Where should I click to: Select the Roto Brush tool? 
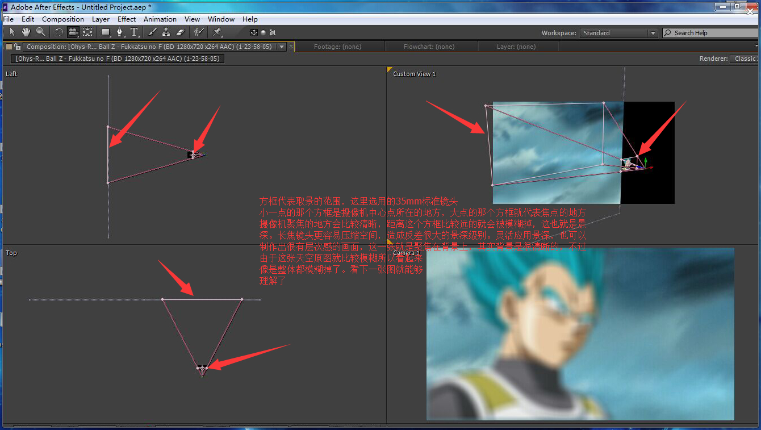(199, 32)
